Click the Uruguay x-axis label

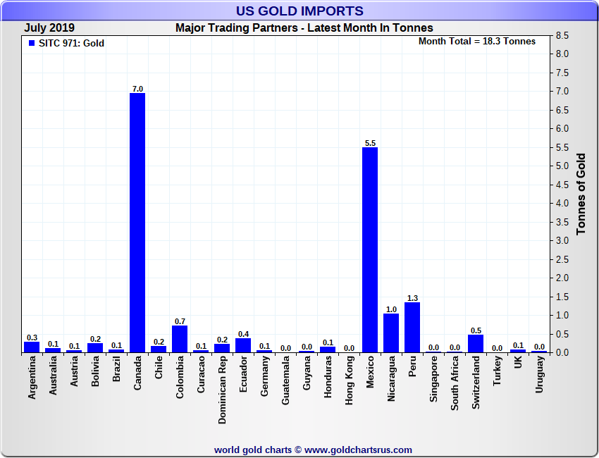[540, 374]
